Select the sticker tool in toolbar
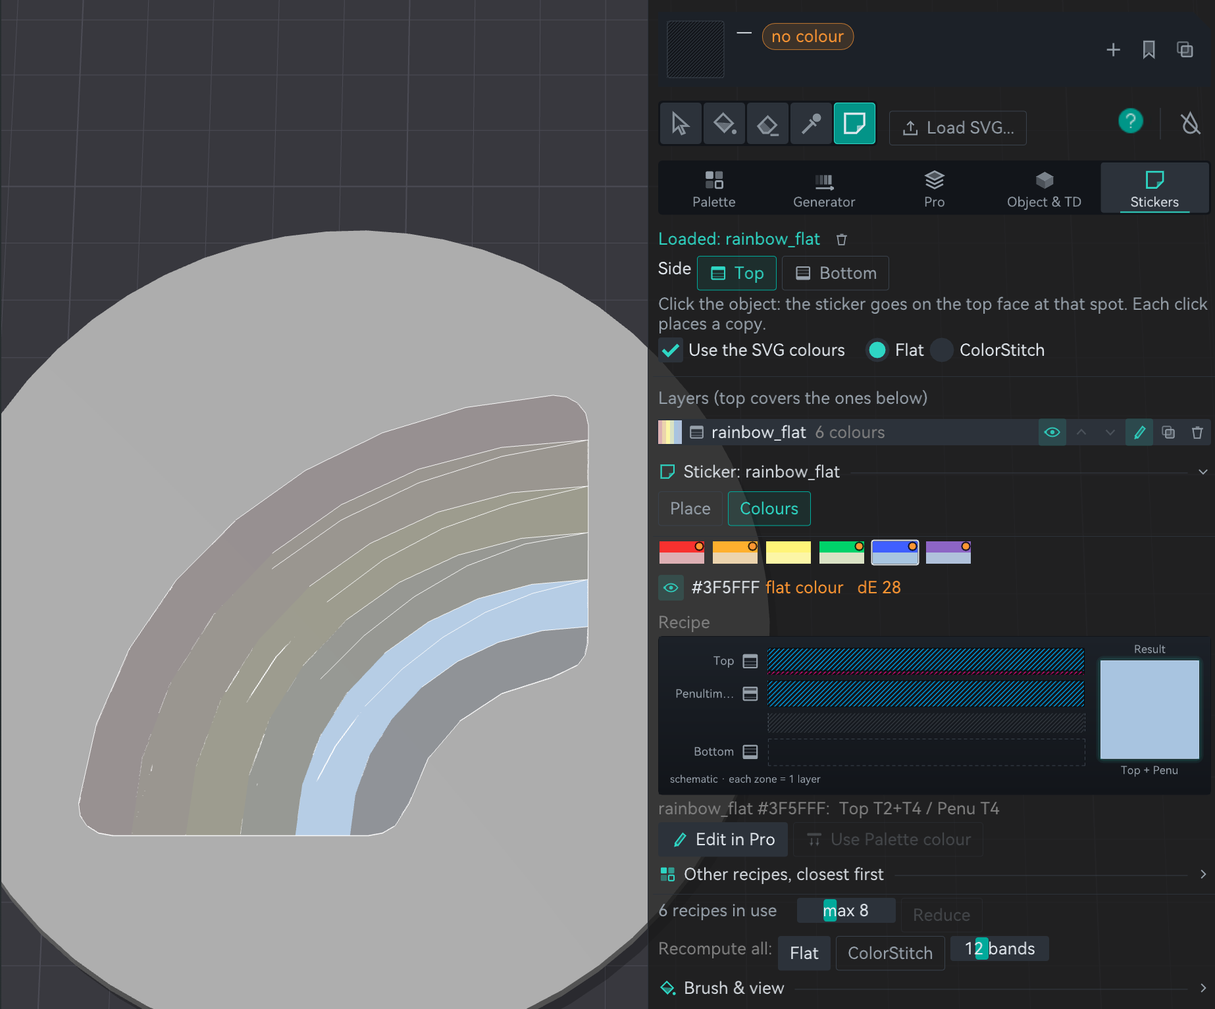This screenshot has width=1215, height=1009. [x=854, y=124]
